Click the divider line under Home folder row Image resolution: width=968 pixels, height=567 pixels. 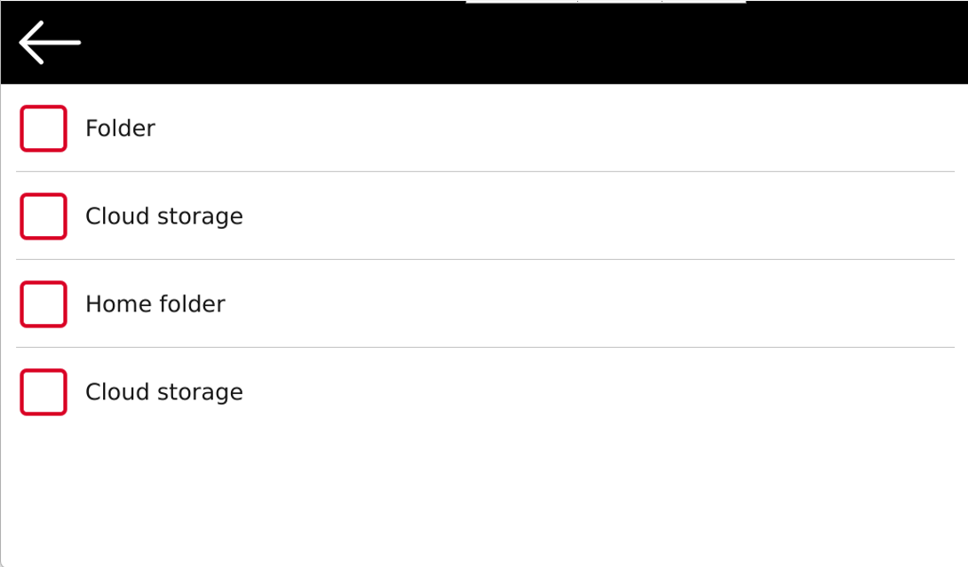coord(485,347)
